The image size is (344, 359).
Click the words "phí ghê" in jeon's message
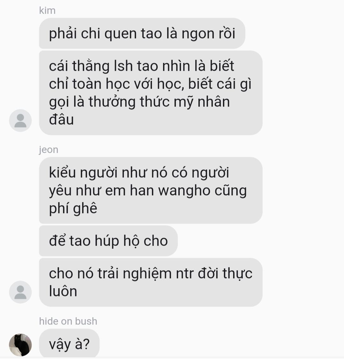pyautogui.click(x=73, y=209)
